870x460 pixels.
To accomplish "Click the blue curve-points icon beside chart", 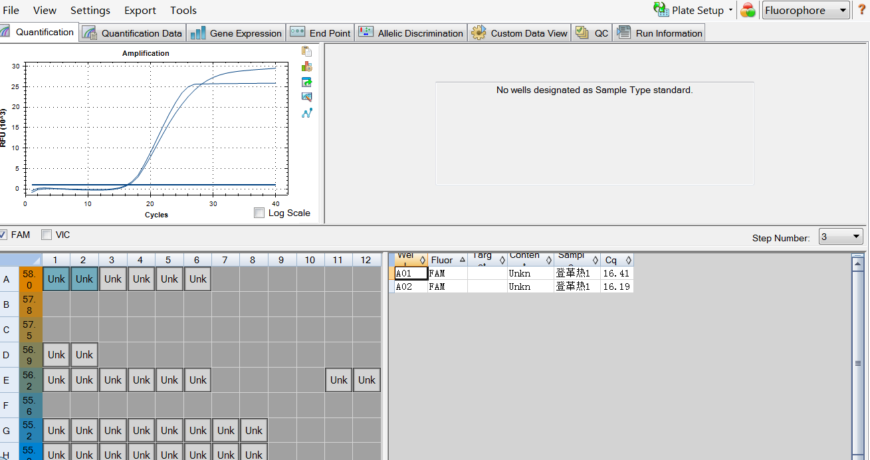I will pyautogui.click(x=306, y=113).
